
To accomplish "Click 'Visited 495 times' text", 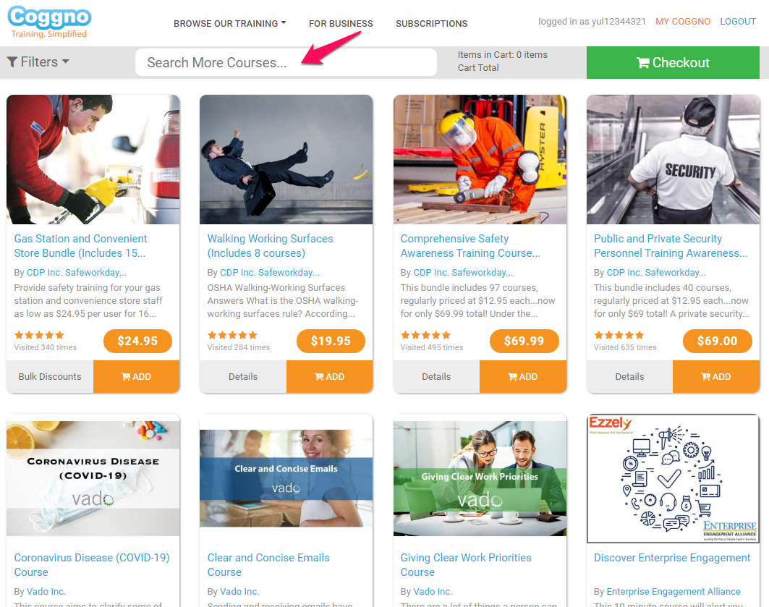I will pyautogui.click(x=432, y=347).
